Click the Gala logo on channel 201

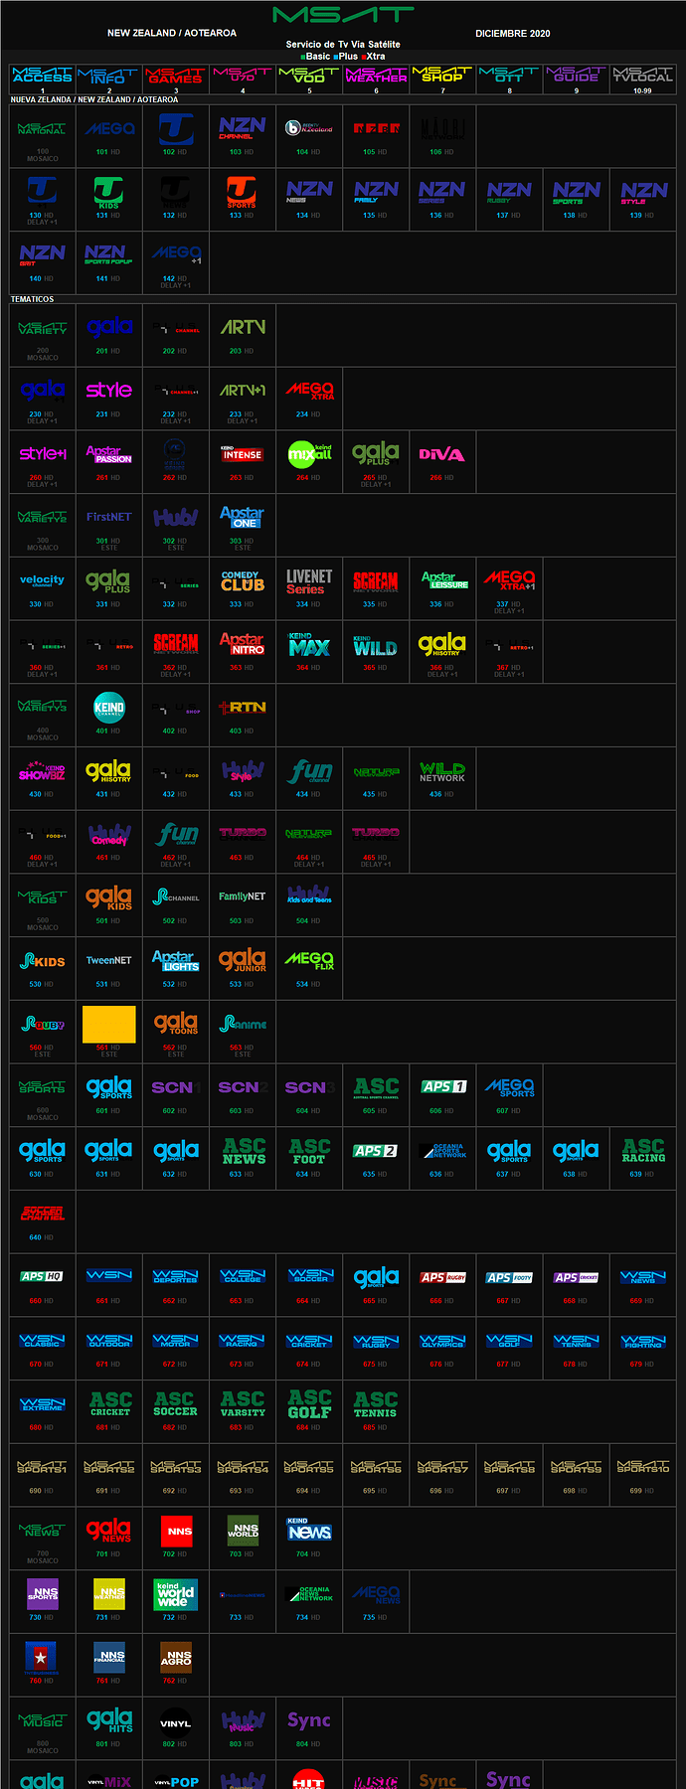pos(109,326)
